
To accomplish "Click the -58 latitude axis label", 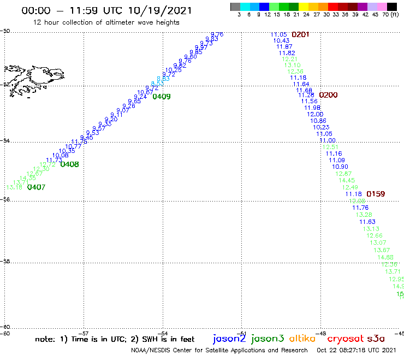I will point(5,261).
